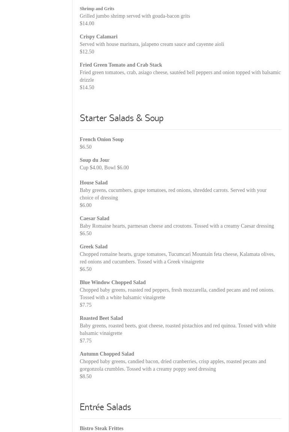
Task: Select the Crispy Calamari menu item name
Action: pyautogui.click(x=98, y=37)
